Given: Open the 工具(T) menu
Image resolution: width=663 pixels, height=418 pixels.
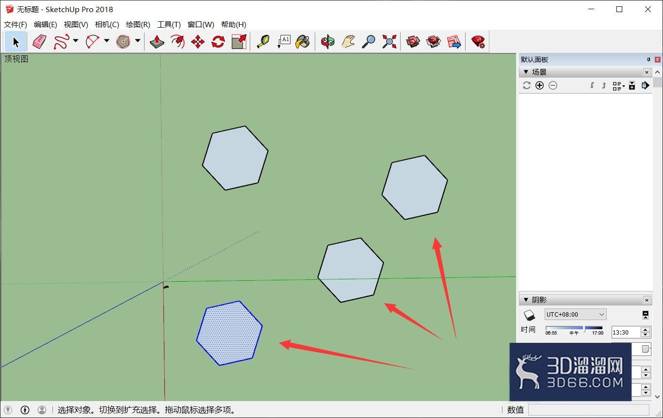Looking at the screenshot, I should coord(169,24).
